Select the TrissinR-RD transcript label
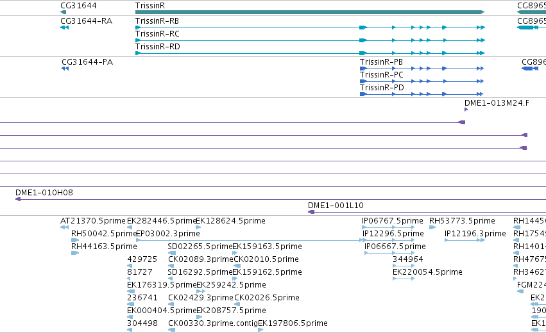This screenshot has height=333, width=546. tap(158, 47)
